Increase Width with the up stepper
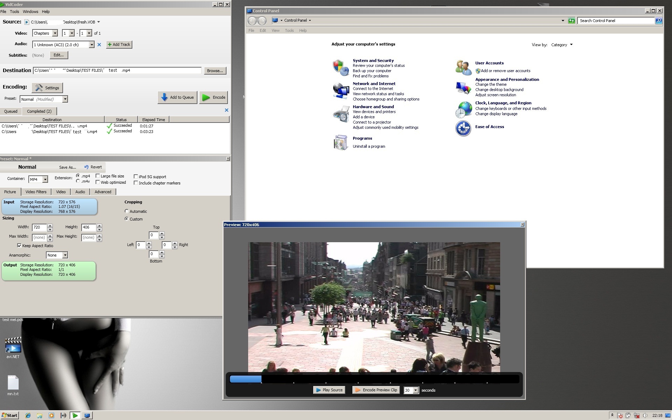The width and height of the screenshot is (672, 420). pyautogui.click(x=50, y=225)
